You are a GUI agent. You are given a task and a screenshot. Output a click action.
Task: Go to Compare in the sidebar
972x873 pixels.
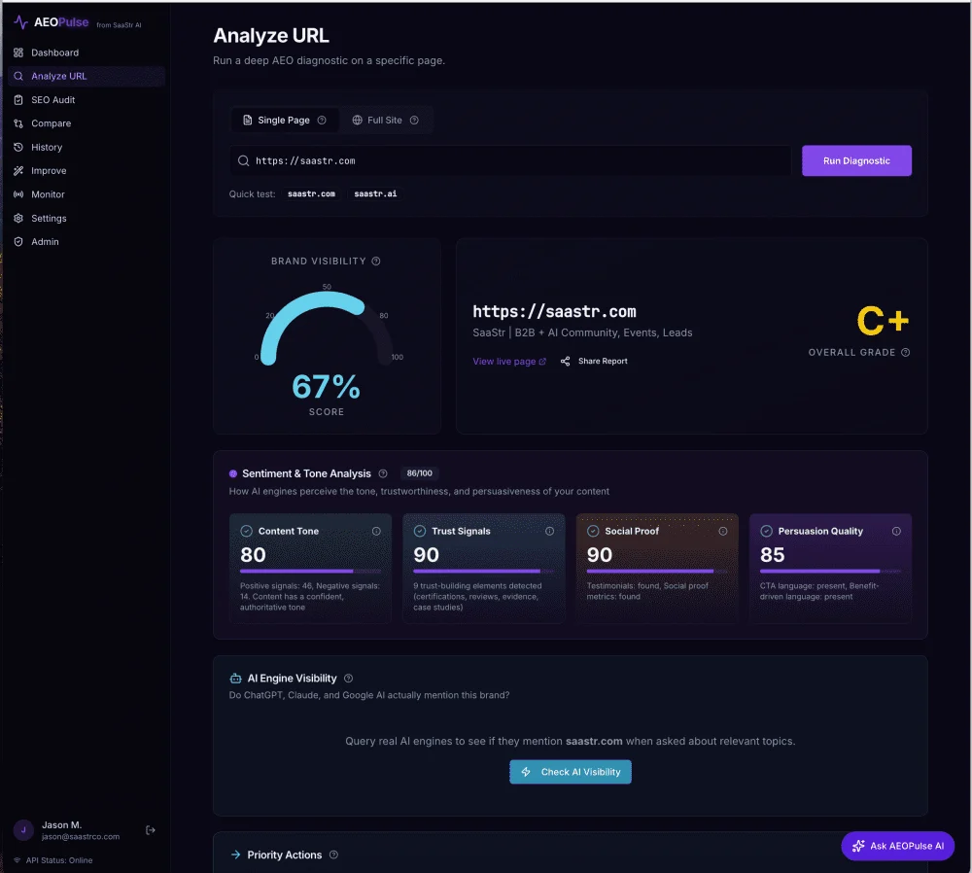click(51, 123)
